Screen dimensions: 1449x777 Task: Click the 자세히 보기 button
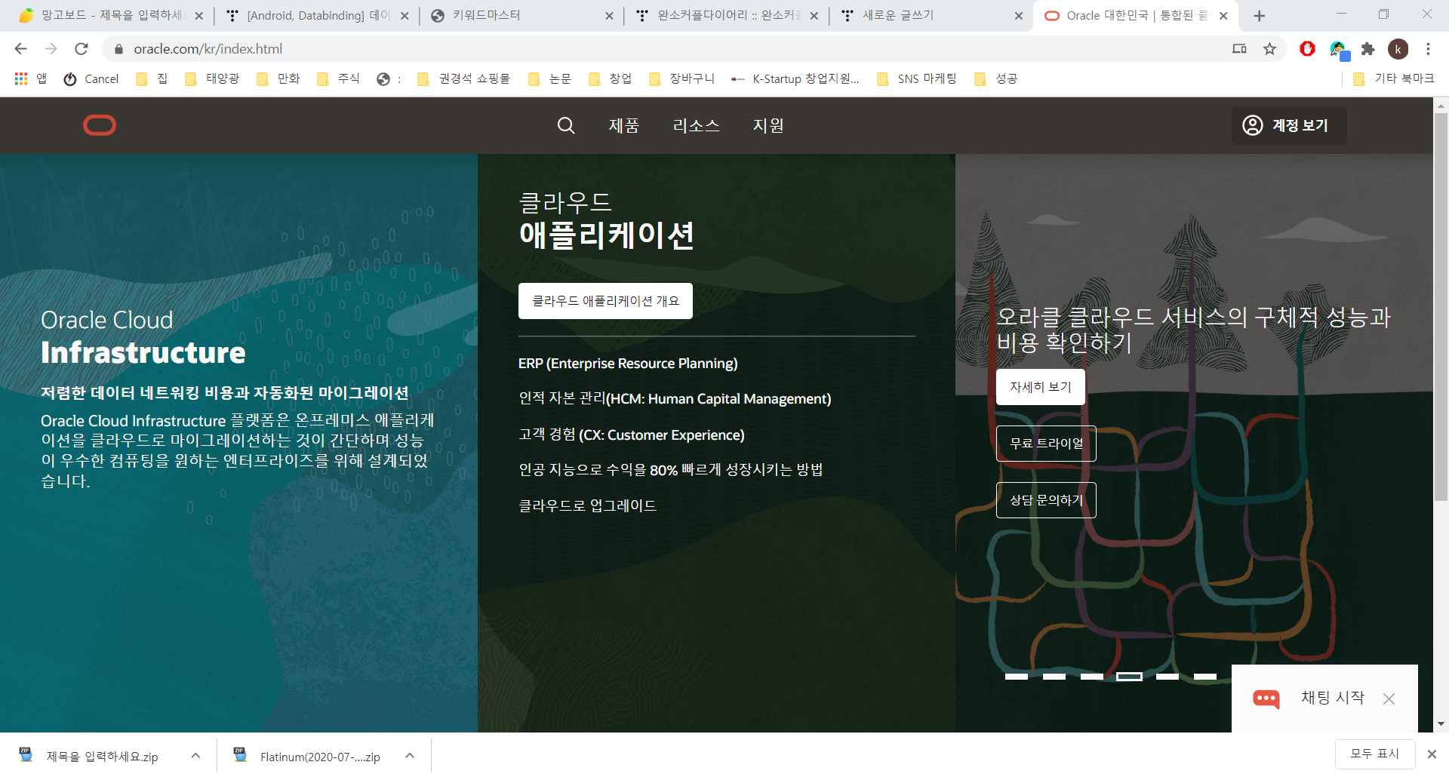1041,387
